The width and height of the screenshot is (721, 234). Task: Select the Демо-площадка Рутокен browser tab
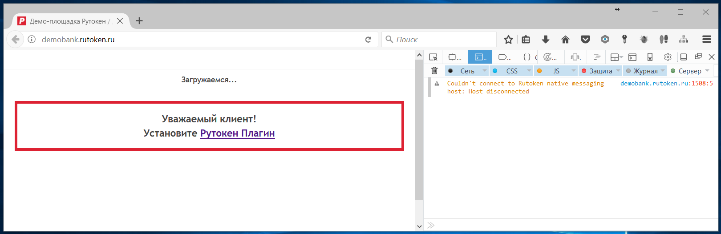(x=68, y=21)
